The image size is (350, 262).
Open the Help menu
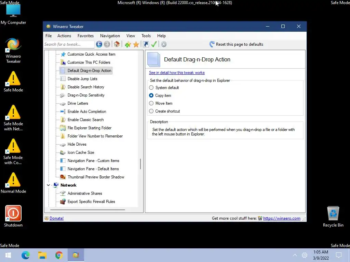(161, 35)
